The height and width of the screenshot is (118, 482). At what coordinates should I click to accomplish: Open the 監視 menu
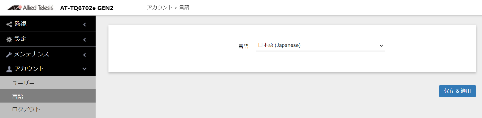click(x=48, y=24)
